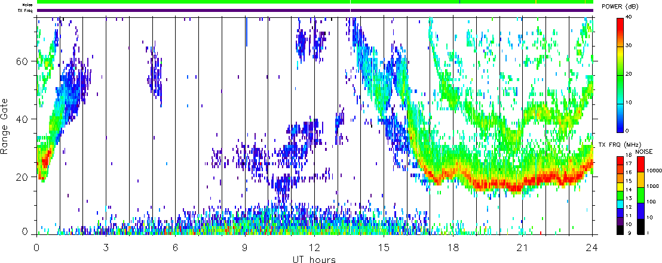The image size is (662, 263).
Task: Click the 30 tick on the POWER scale
Action: (628, 45)
